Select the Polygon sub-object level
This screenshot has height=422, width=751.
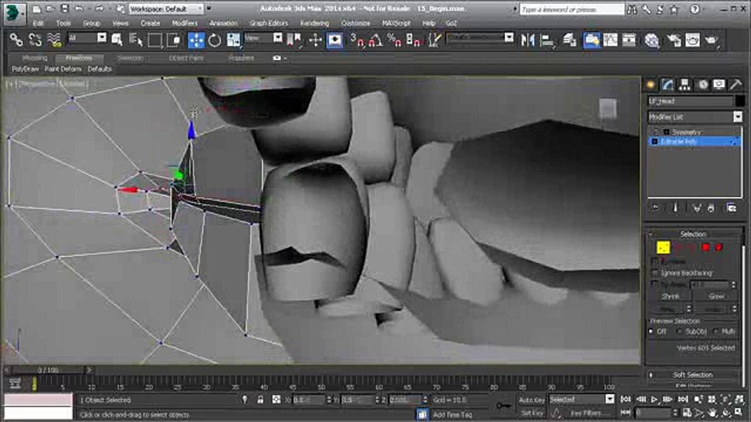(706, 247)
